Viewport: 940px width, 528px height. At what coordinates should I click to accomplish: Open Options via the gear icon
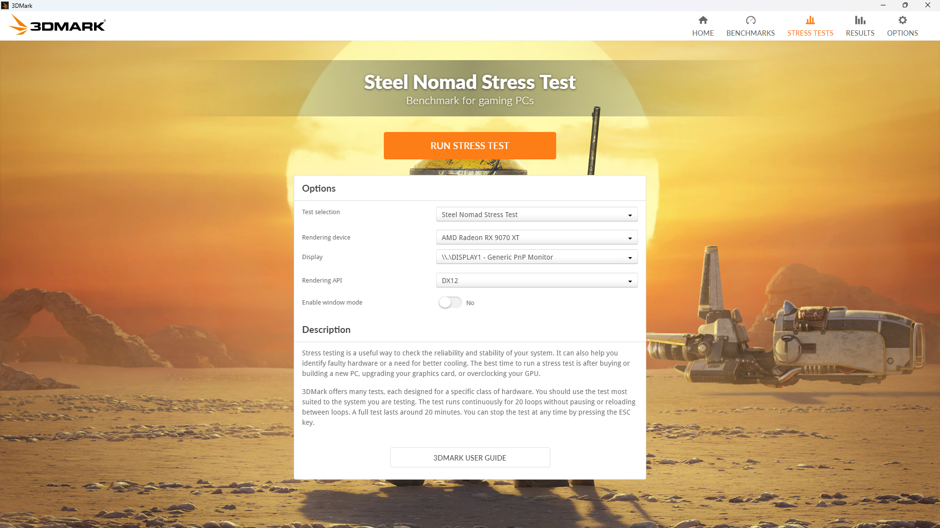[x=902, y=20]
